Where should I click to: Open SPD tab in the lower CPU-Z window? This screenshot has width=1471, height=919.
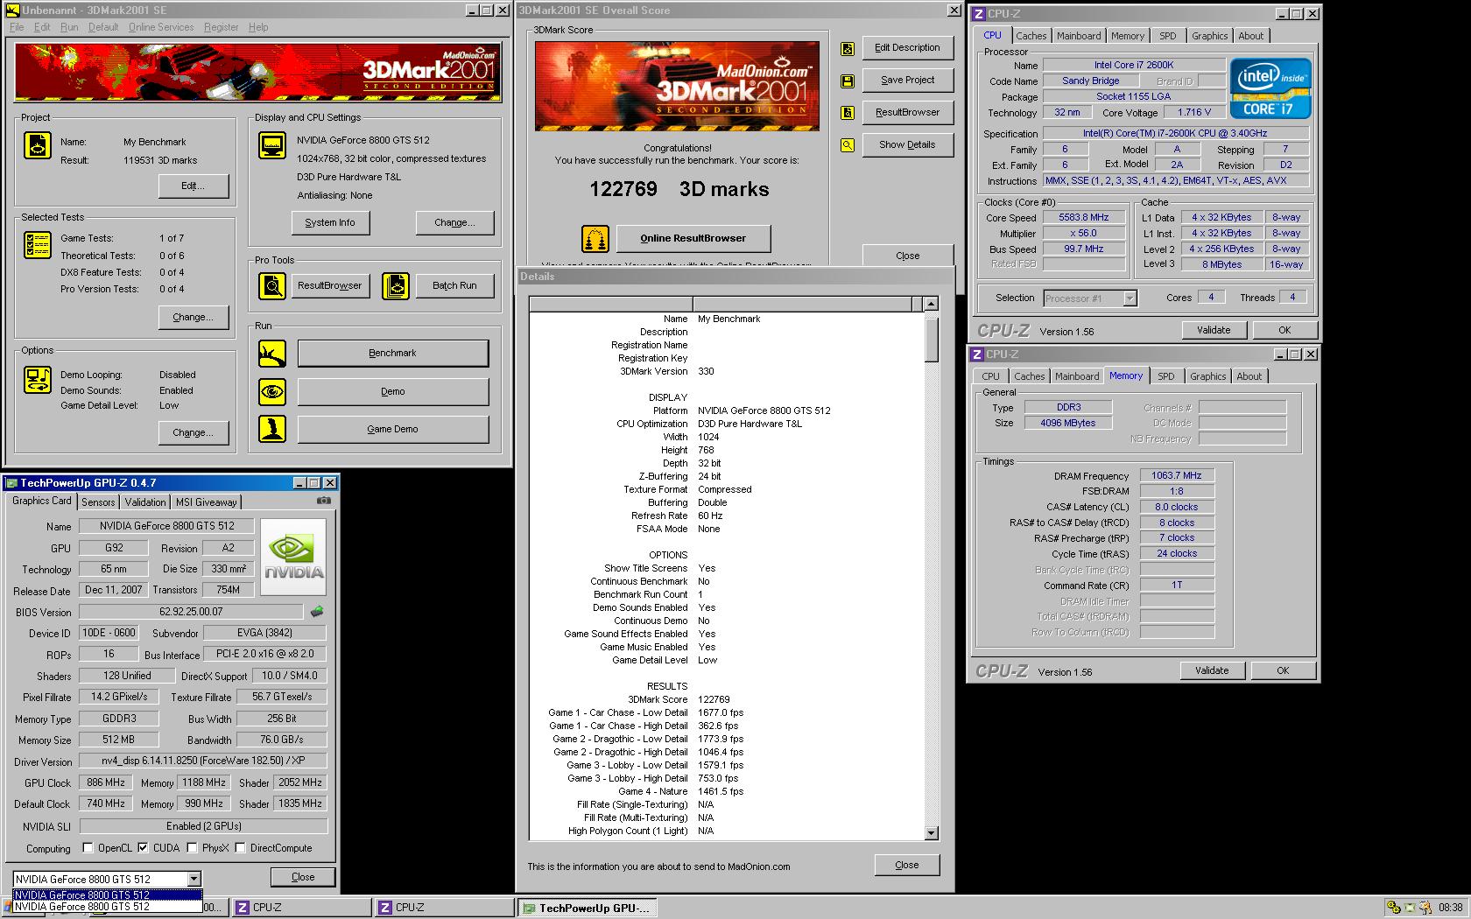tap(1166, 376)
